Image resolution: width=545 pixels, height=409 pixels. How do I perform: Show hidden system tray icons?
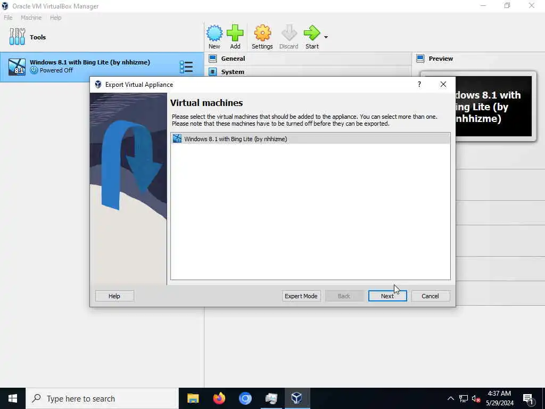coord(450,398)
